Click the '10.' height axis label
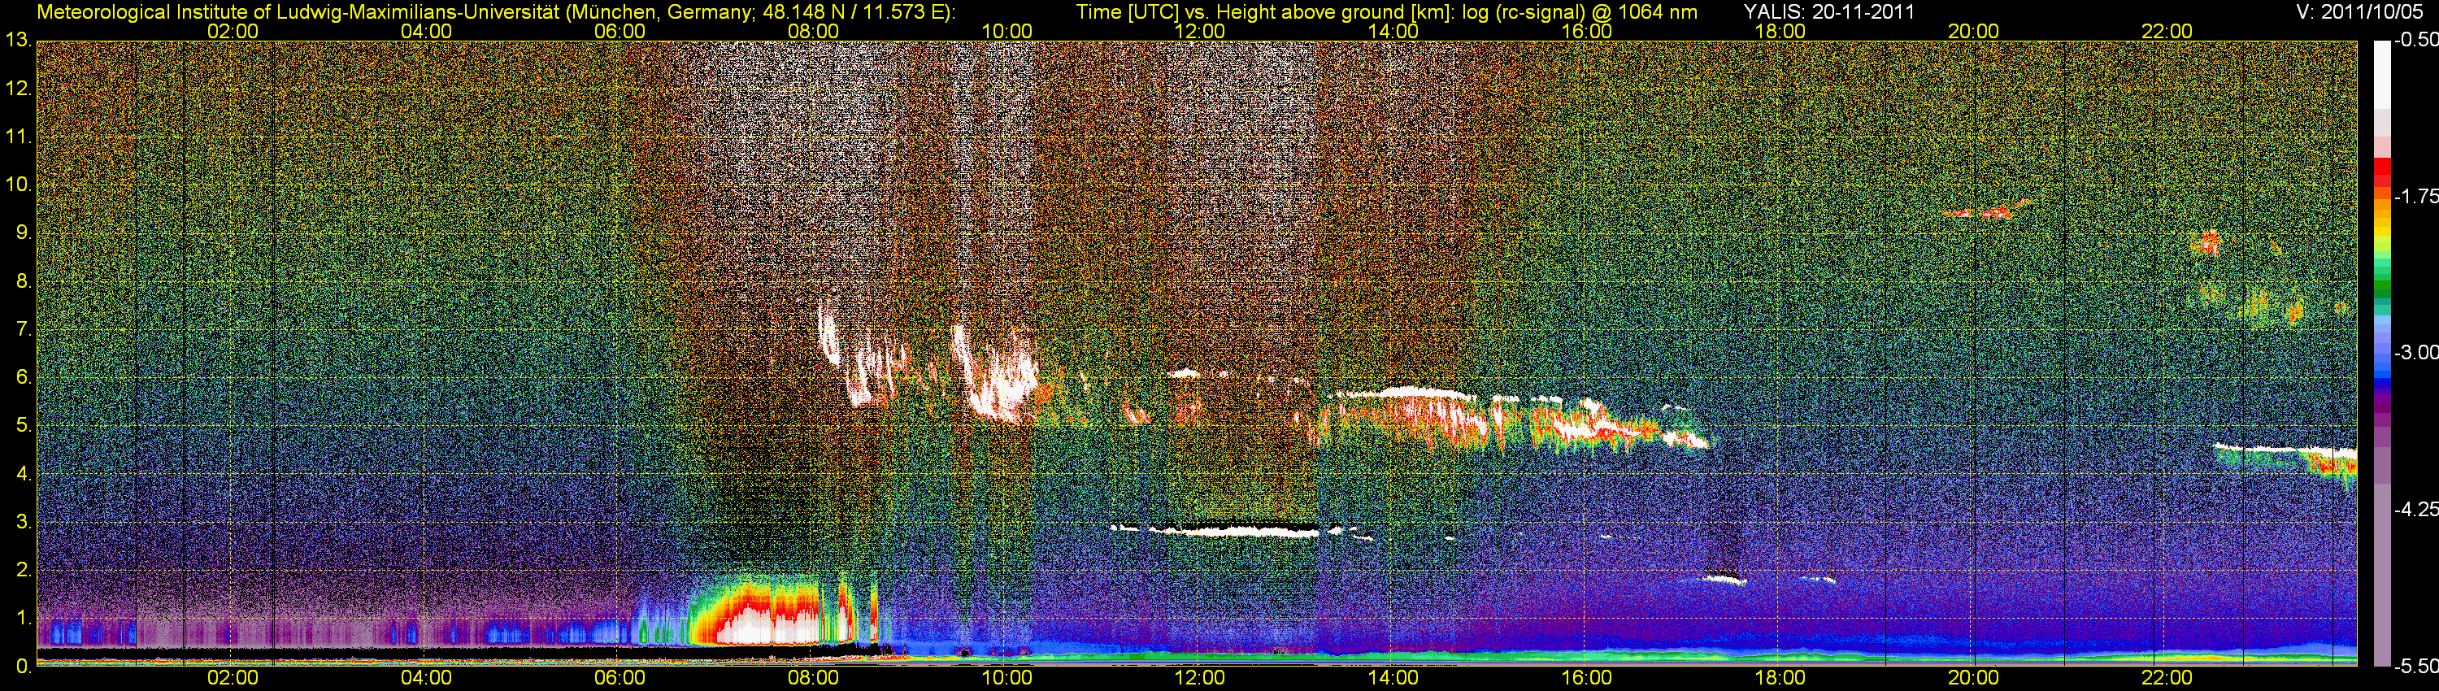 [18, 185]
